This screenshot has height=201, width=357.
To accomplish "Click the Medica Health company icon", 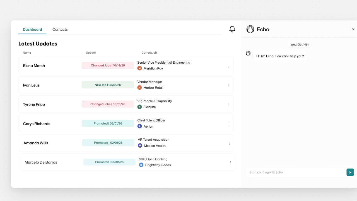I will 140,146.
